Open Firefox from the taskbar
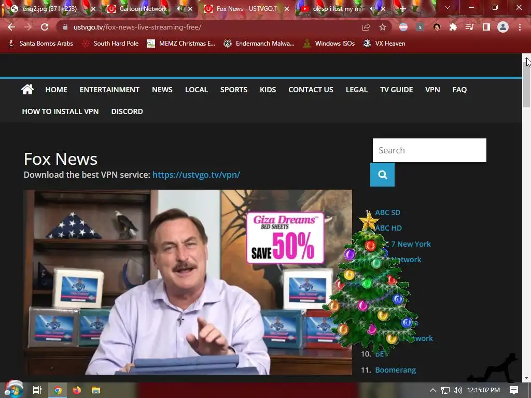The height and width of the screenshot is (398, 531). coord(77,390)
